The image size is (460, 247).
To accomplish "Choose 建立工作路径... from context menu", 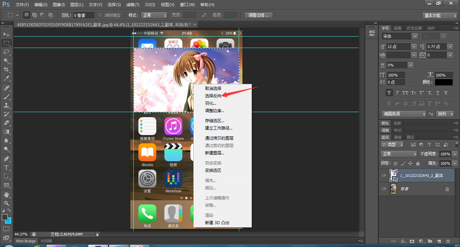I will tap(219, 128).
